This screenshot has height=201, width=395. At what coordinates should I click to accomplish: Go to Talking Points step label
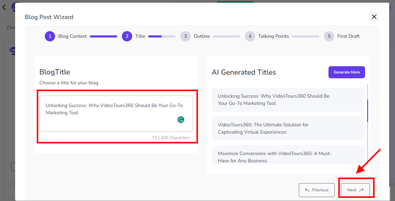click(274, 36)
